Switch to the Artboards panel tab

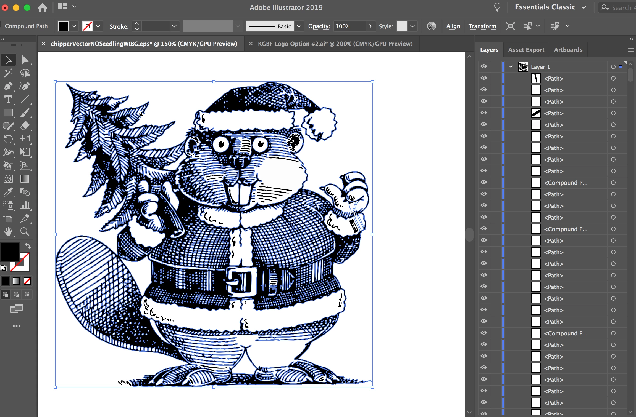[x=568, y=50]
